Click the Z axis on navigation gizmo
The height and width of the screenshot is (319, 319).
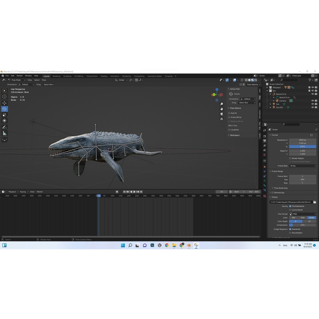click(x=217, y=89)
